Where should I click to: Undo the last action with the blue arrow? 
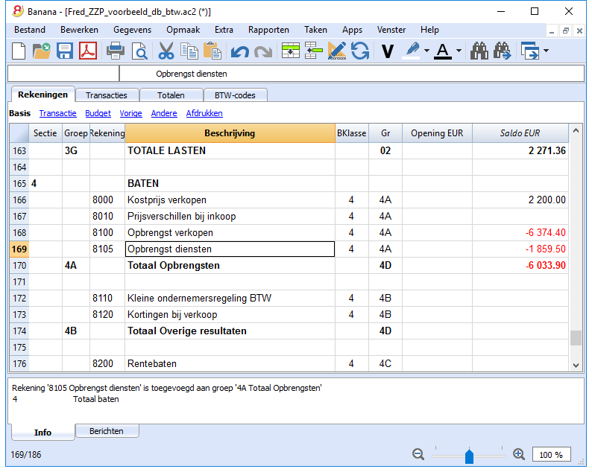click(240, 51)
